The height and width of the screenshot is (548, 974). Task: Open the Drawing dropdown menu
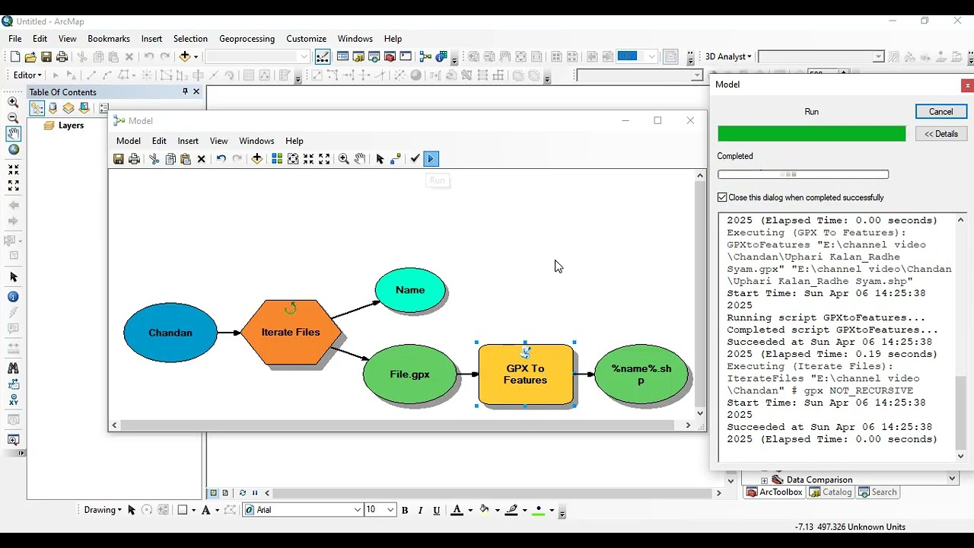(103, 510)
